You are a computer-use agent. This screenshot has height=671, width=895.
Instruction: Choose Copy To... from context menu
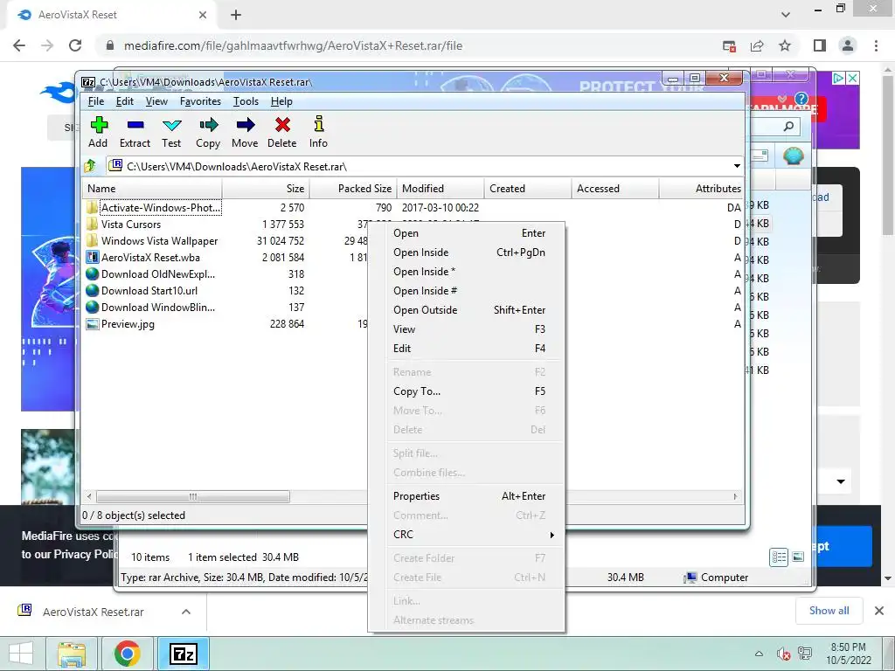pyautogui.click(x=467, y=391)
